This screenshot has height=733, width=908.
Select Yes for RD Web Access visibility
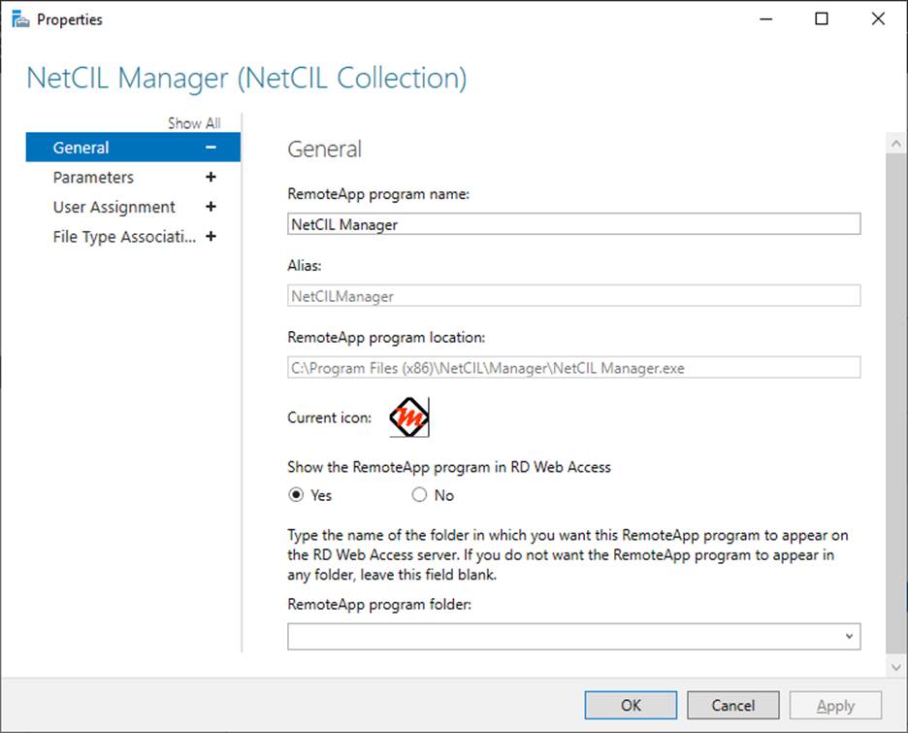click(x=294, y=495)
